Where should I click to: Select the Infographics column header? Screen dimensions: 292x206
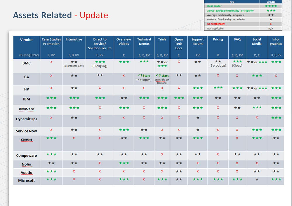click(x=276, y=41)
